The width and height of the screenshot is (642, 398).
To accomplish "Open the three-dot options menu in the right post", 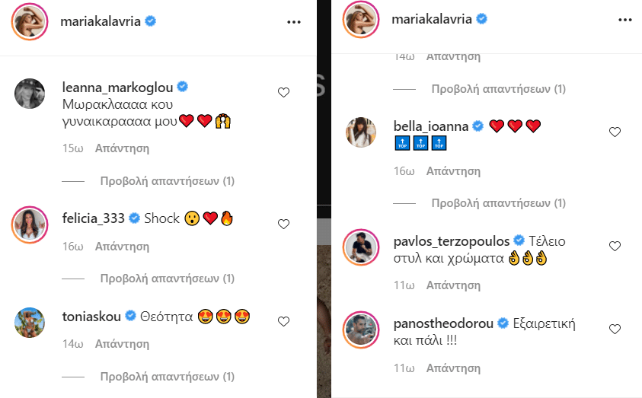I will 625,20.
